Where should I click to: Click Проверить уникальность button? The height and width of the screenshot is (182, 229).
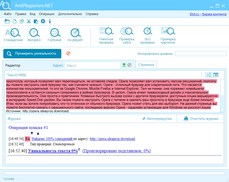tap(32, 54)
